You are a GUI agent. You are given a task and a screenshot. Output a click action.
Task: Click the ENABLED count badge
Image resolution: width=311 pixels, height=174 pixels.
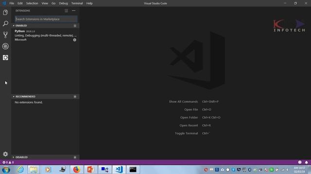click(75, 26)
